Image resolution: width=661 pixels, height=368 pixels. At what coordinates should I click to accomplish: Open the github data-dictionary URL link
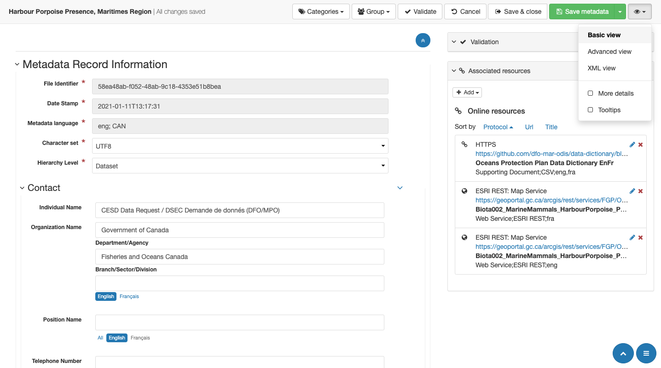pos(551,154)
